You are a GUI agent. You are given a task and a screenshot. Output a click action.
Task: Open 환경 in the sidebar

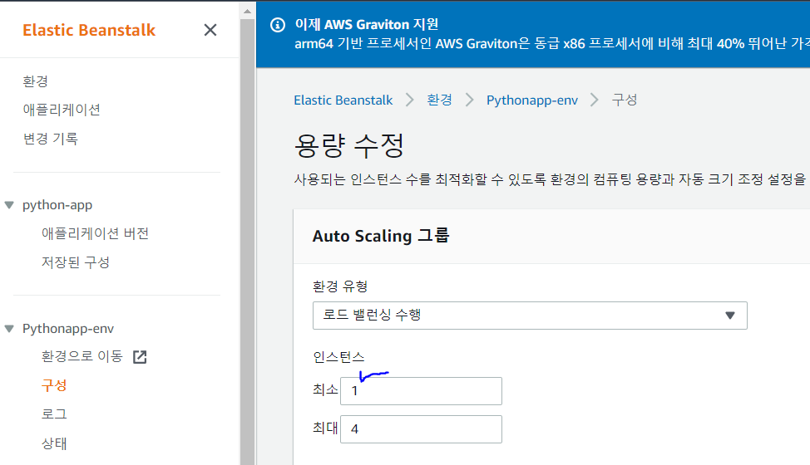35,81
